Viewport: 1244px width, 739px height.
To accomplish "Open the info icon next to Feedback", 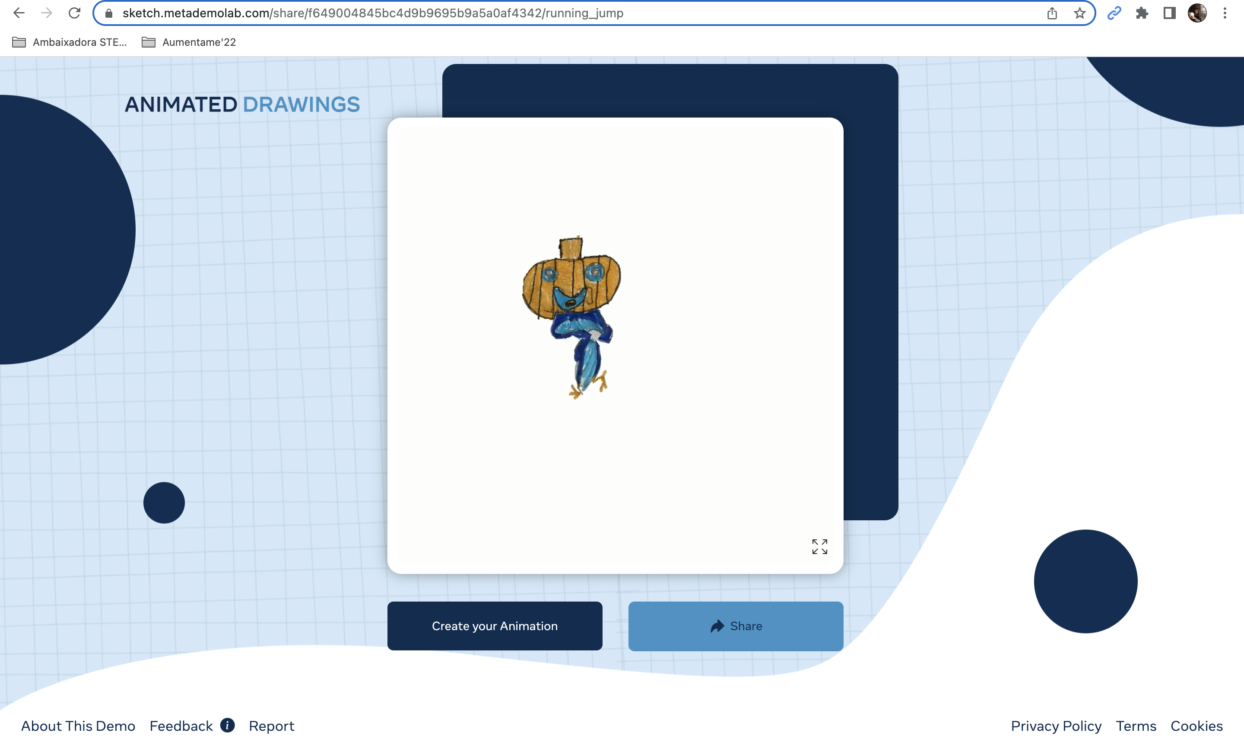I will pyautogui.click(x=228, y=726).
